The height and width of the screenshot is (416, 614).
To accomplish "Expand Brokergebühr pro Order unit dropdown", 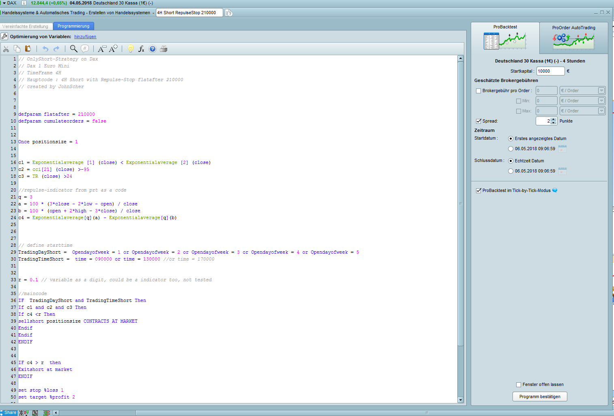I will (601, 91).
